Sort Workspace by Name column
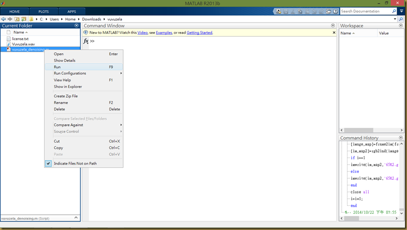 [358, 33]
